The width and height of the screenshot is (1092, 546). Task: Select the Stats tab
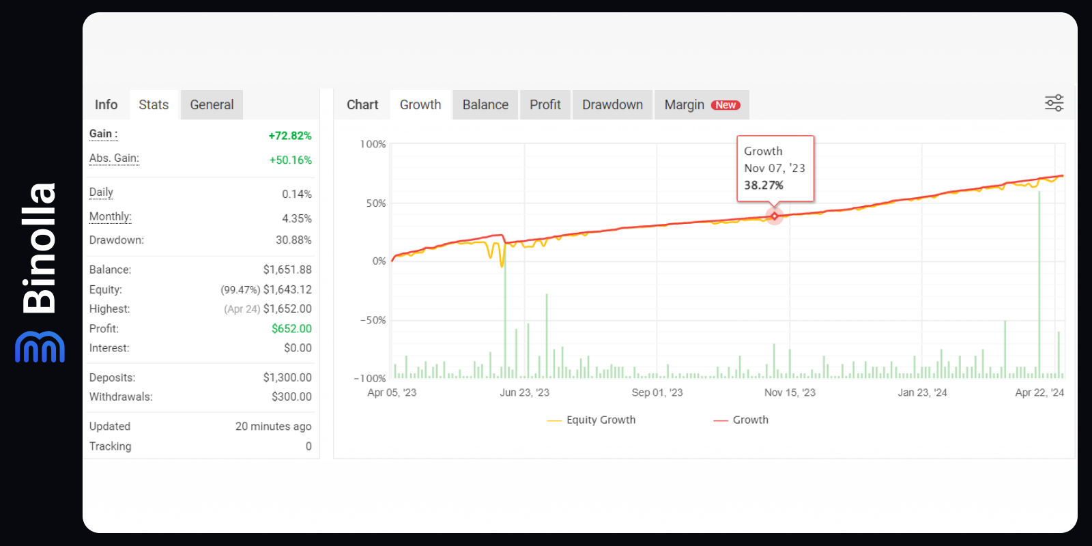click(x=154, y=104)
